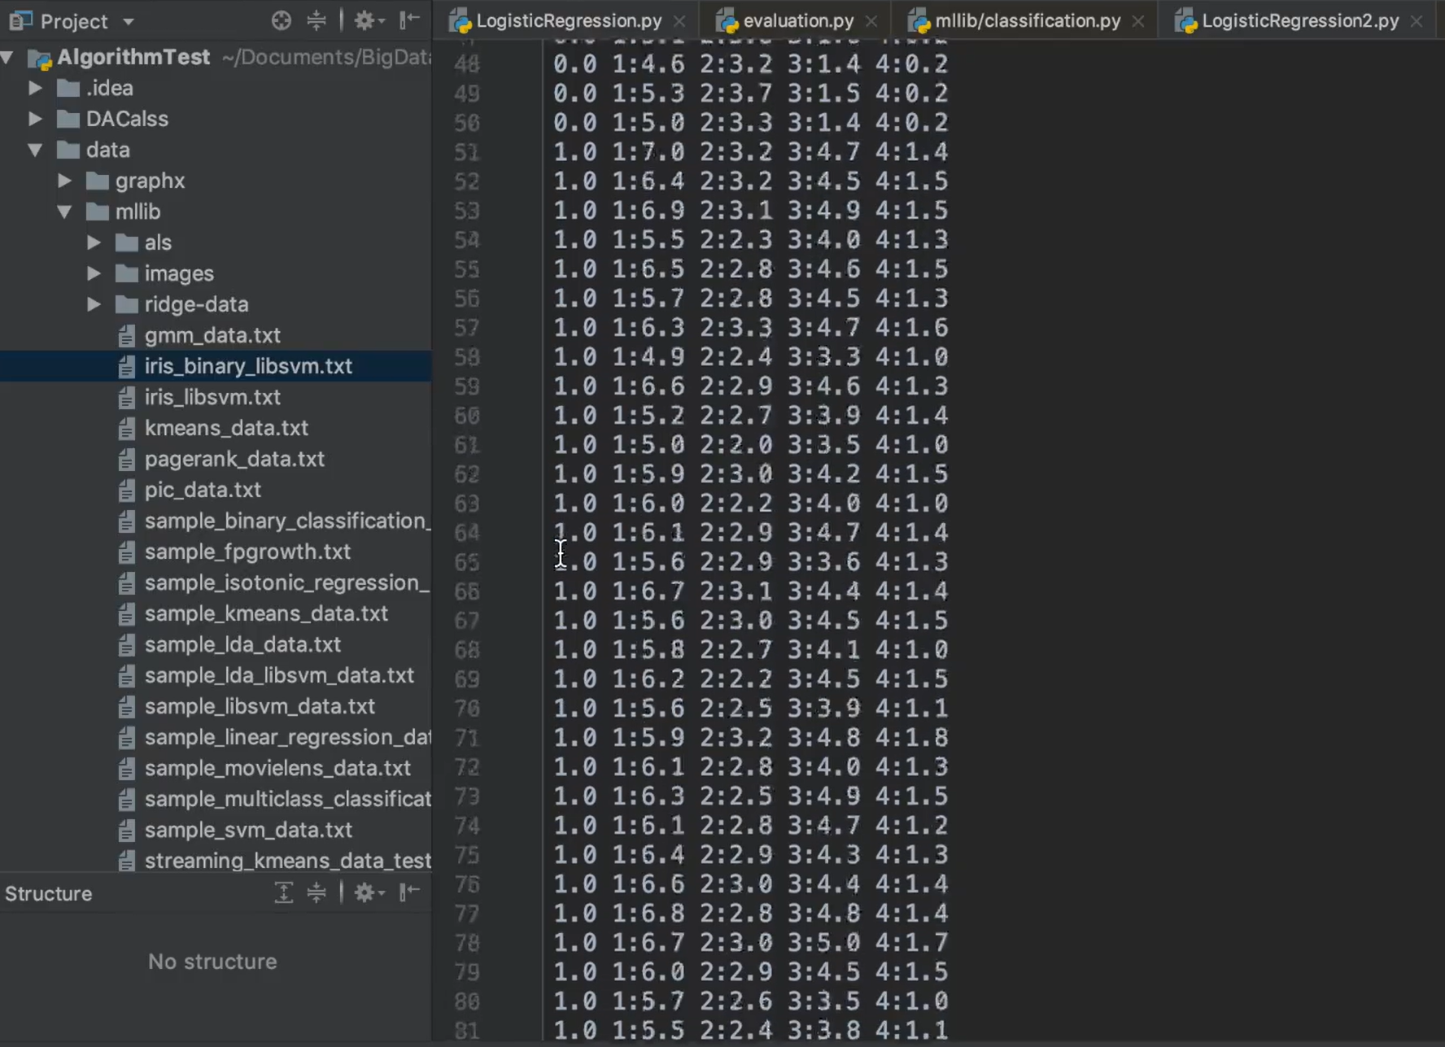Open Project panel settings gear
The image size is (1445, 1047).
pyautogui.click(x=368, y=20)
